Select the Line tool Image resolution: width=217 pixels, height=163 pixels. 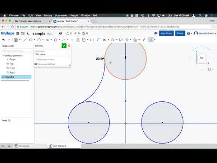coord(25,40)
